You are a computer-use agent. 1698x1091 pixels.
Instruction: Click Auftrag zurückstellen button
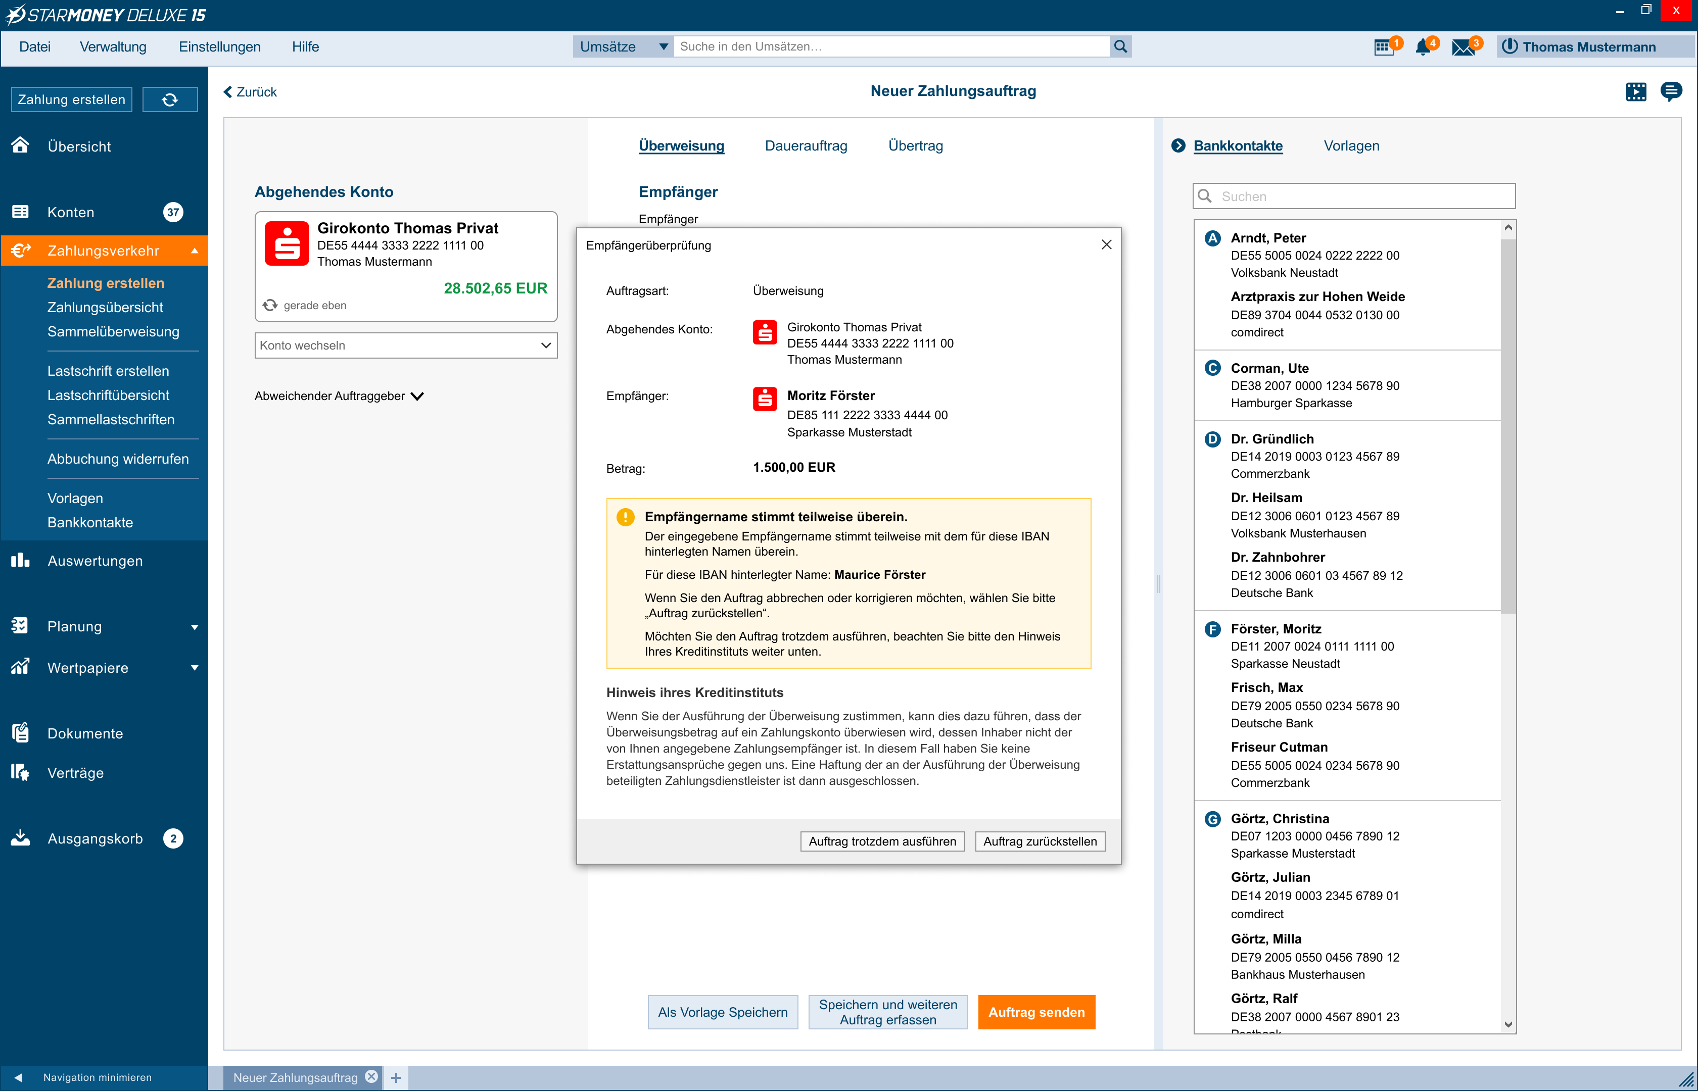tap(1040, 841)
